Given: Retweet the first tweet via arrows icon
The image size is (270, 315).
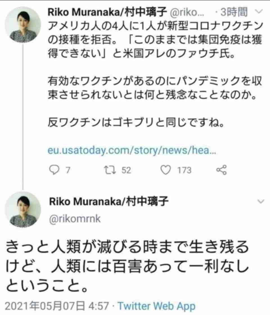Looking at the screenshot, I should (x=110, y=170).
